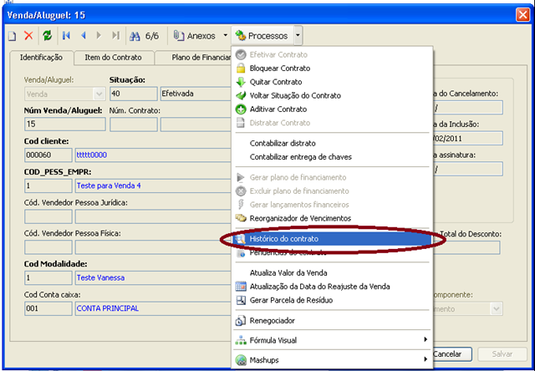The height and width of the screenshot is (371, 535).
Task: Click calendar icon for Atualização da Data
Action: click(x=241, y=287)
